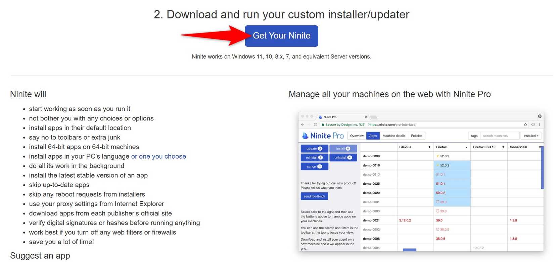
Task: Click 'say no to toolbars or extra junk'
Action: (75, 137)
